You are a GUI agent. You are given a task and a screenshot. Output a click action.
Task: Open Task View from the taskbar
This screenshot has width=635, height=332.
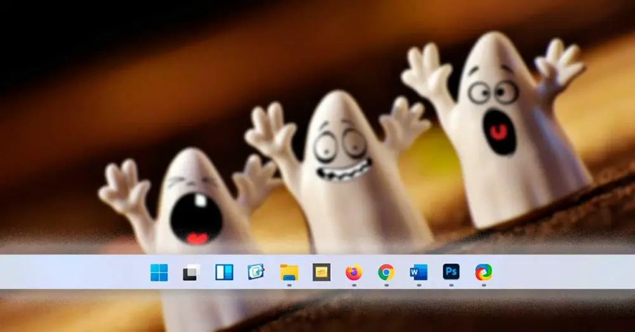[x=191, y=273]
